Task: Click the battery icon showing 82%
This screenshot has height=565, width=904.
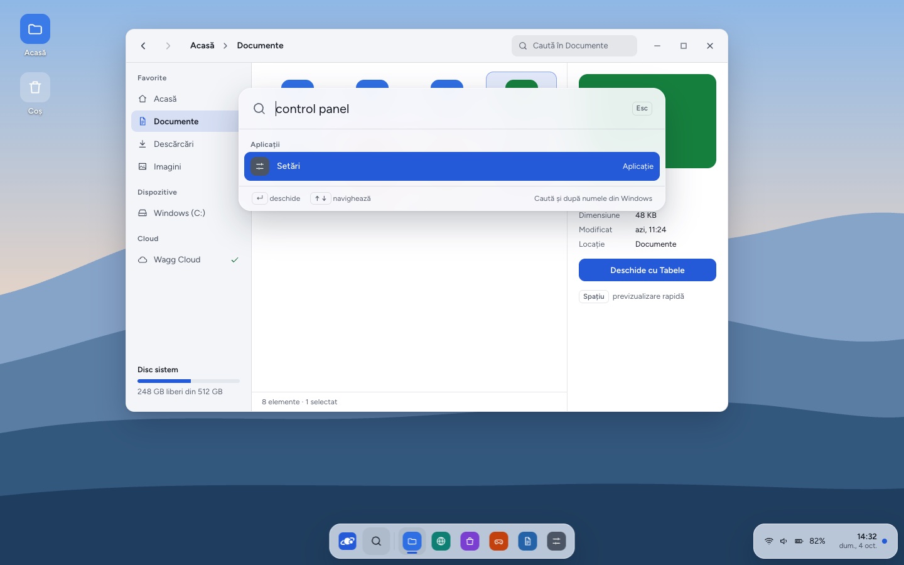Action: (x=799, y=541)
